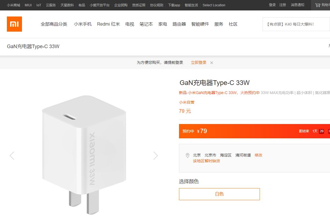330x220 pixels.
Task: Click Select Location in top bar
Action: 214,5
